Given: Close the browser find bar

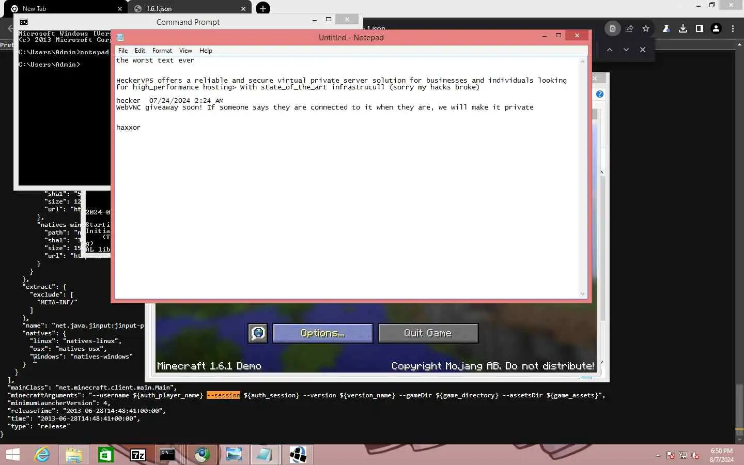Looking at the screenshot, I should (643, 50).
